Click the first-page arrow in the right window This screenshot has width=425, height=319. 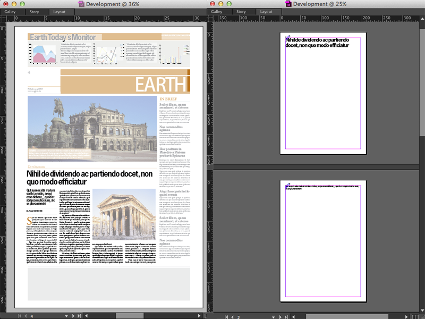pos(226,316)
